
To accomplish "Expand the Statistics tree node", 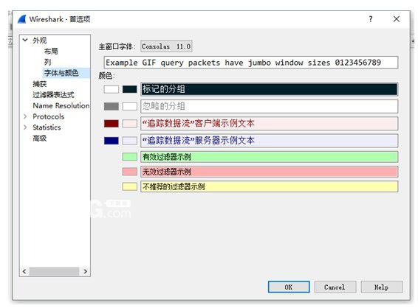I will tap(25, 127).
